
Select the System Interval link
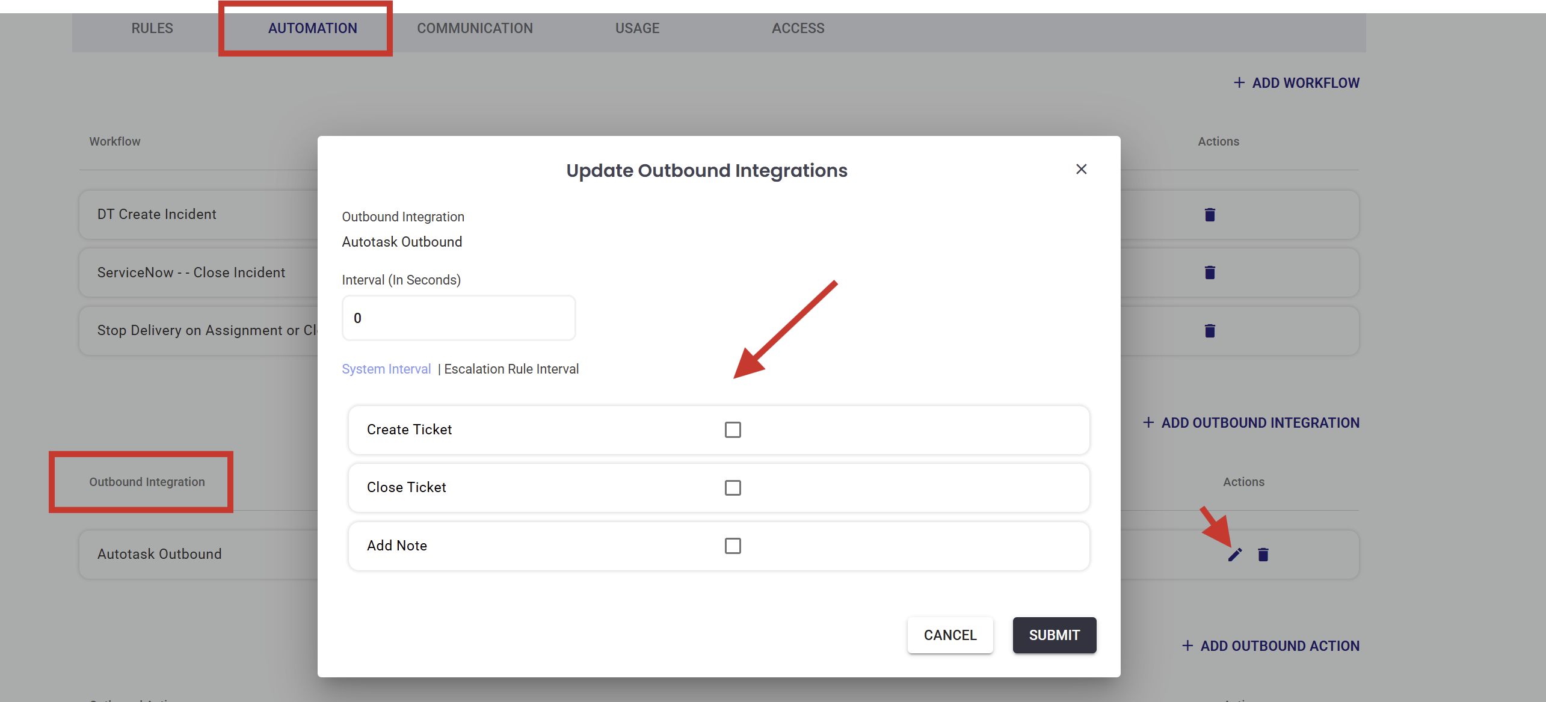[x=386, y=369]
